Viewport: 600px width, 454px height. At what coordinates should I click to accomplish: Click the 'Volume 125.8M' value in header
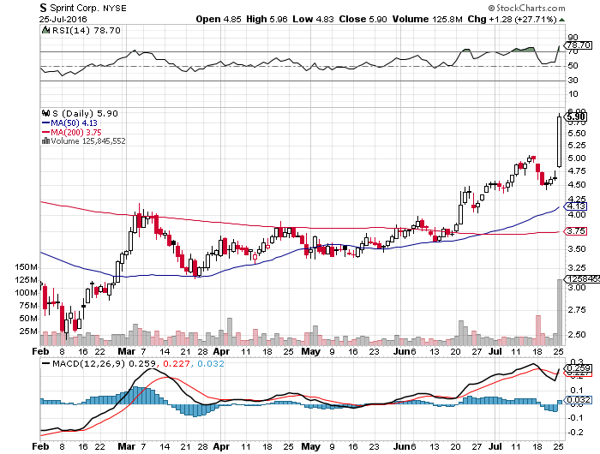[428, 19]
